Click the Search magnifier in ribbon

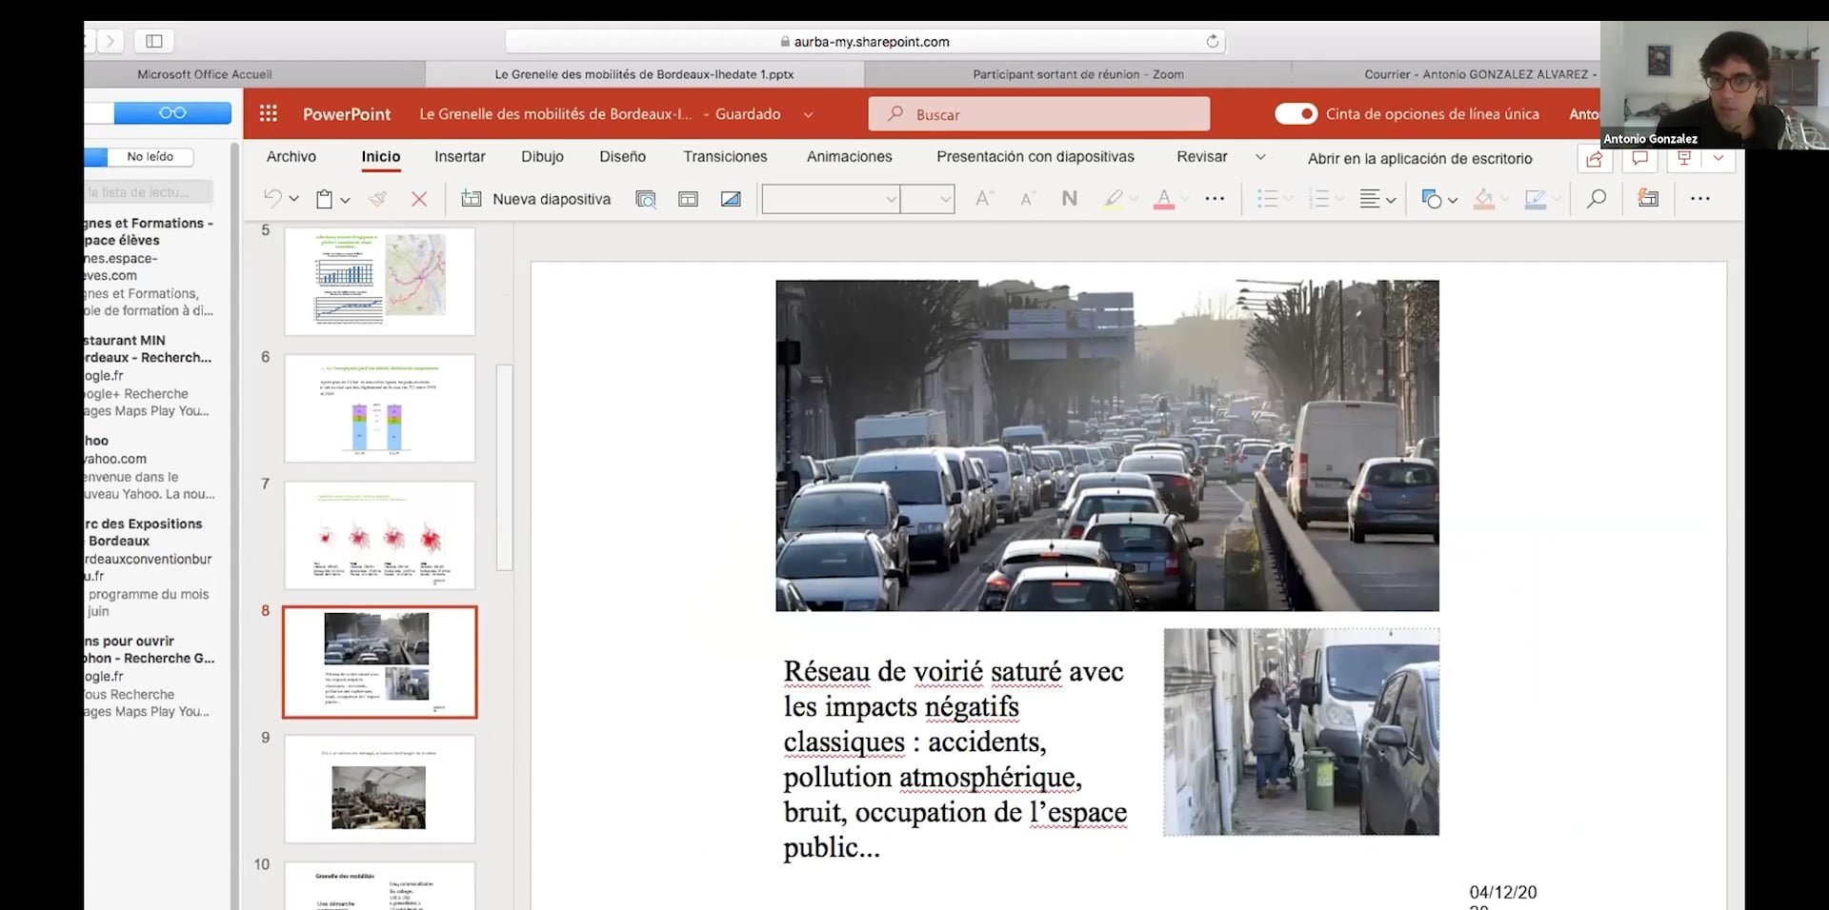pyautogui.click(x=1597, y=199)
